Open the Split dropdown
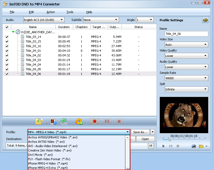Viewport: 214px width, 170px height. (187, 89)
